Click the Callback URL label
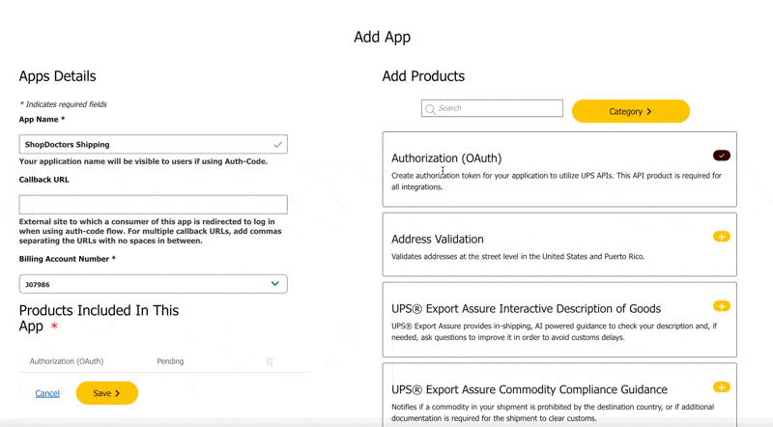This screenshot has width=773, height=427. pyautogui.click(x=43, y=180)
